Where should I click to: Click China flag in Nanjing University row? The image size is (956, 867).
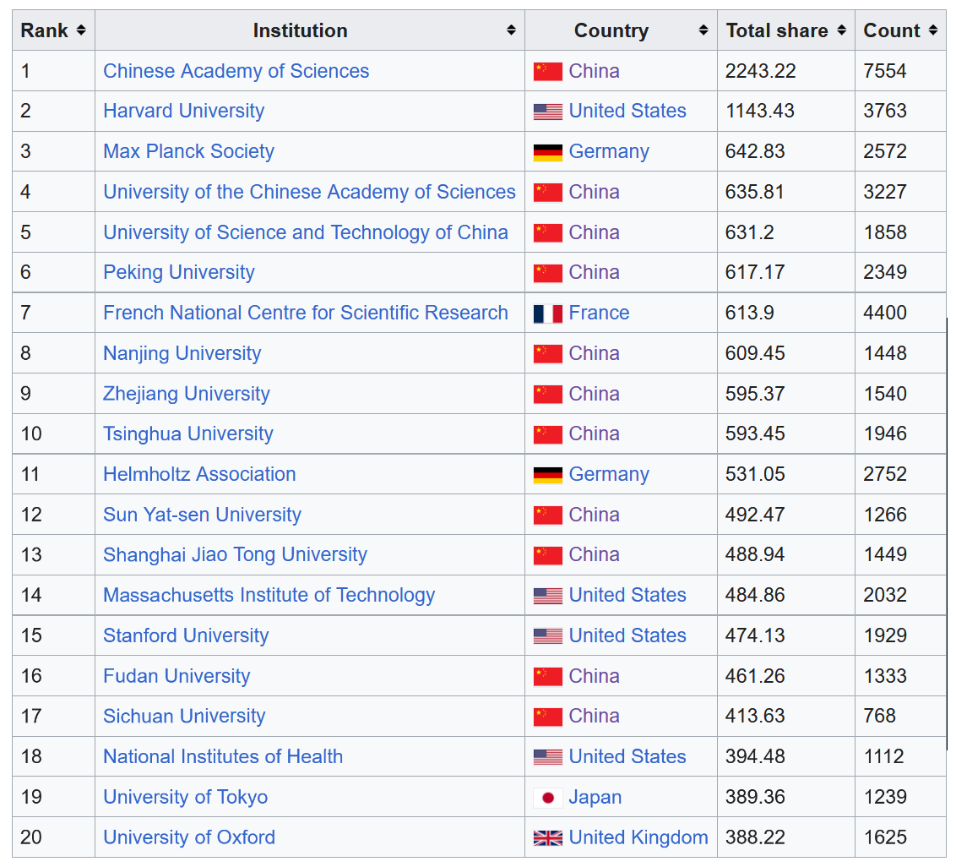pyautogui.click(x=547, y=354)
